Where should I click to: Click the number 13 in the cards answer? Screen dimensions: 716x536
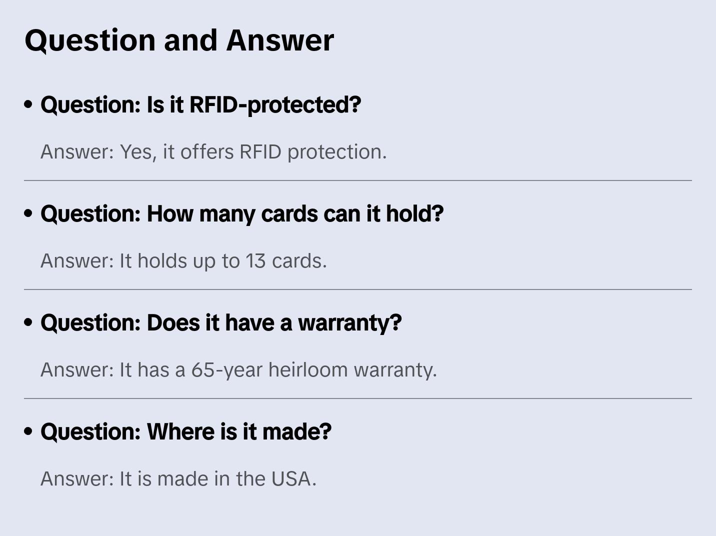[x=255, y=261]
